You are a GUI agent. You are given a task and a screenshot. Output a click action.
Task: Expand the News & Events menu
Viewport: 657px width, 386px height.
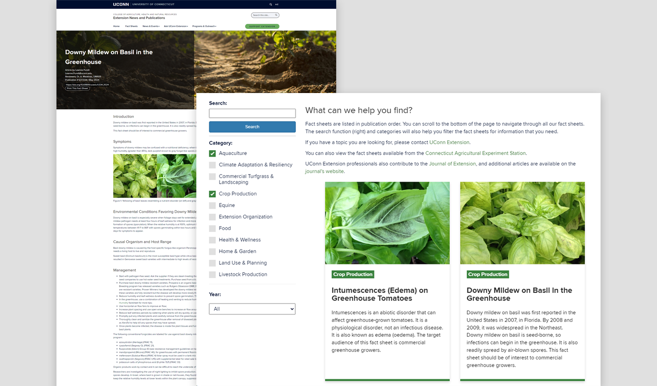[x=151, y=26]
